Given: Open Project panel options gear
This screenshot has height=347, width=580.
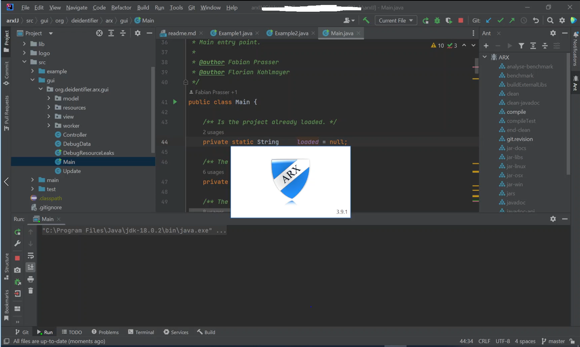Looking at the screenshot, I should 138,33.
